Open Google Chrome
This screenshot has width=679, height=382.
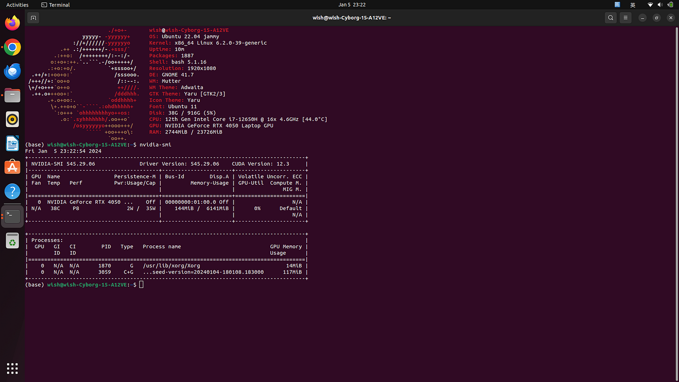tap(12, 47)
